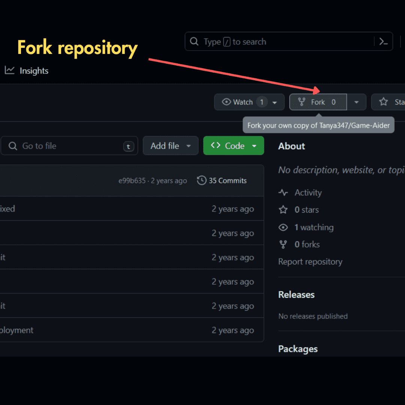Fork the repository with Fork button

pos(318,102)
